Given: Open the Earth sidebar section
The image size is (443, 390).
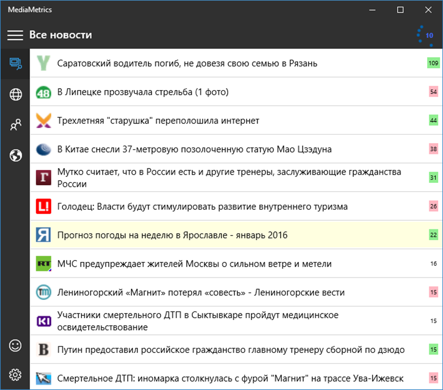Looking at the screenshot, I should click(15, 156).
